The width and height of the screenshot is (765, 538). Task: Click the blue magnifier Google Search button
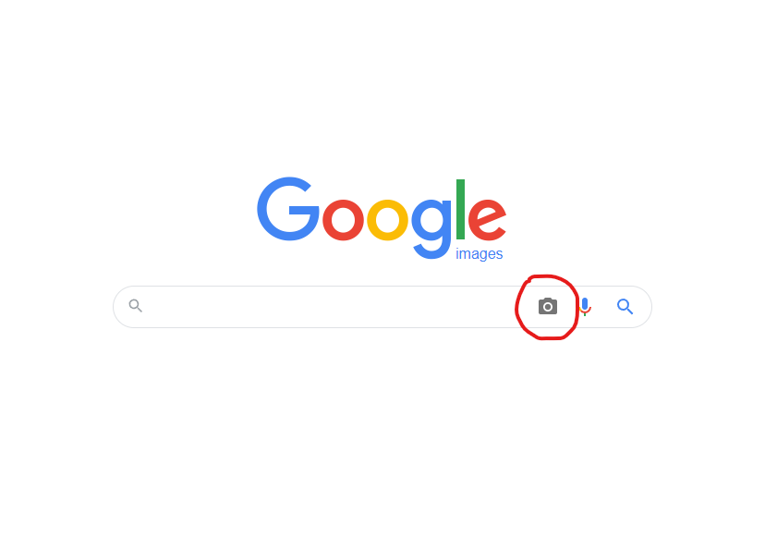[625, 307]
